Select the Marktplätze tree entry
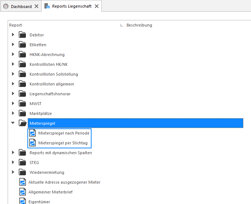Screen dimensions: 251x204 click(40, 113)
